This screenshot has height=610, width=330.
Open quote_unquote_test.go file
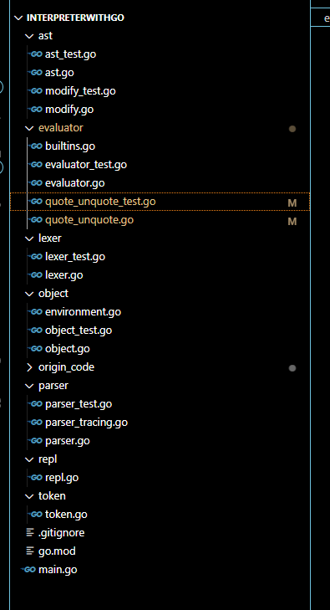pos(160,202)
